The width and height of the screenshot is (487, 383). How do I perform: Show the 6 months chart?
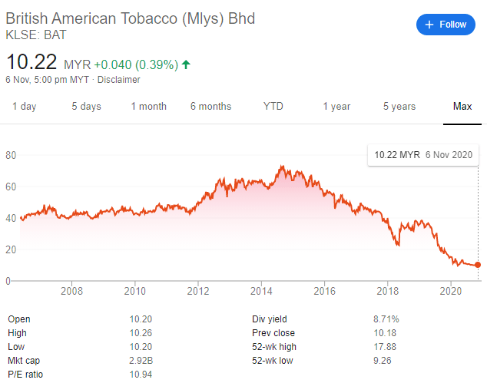coord(210,107)
